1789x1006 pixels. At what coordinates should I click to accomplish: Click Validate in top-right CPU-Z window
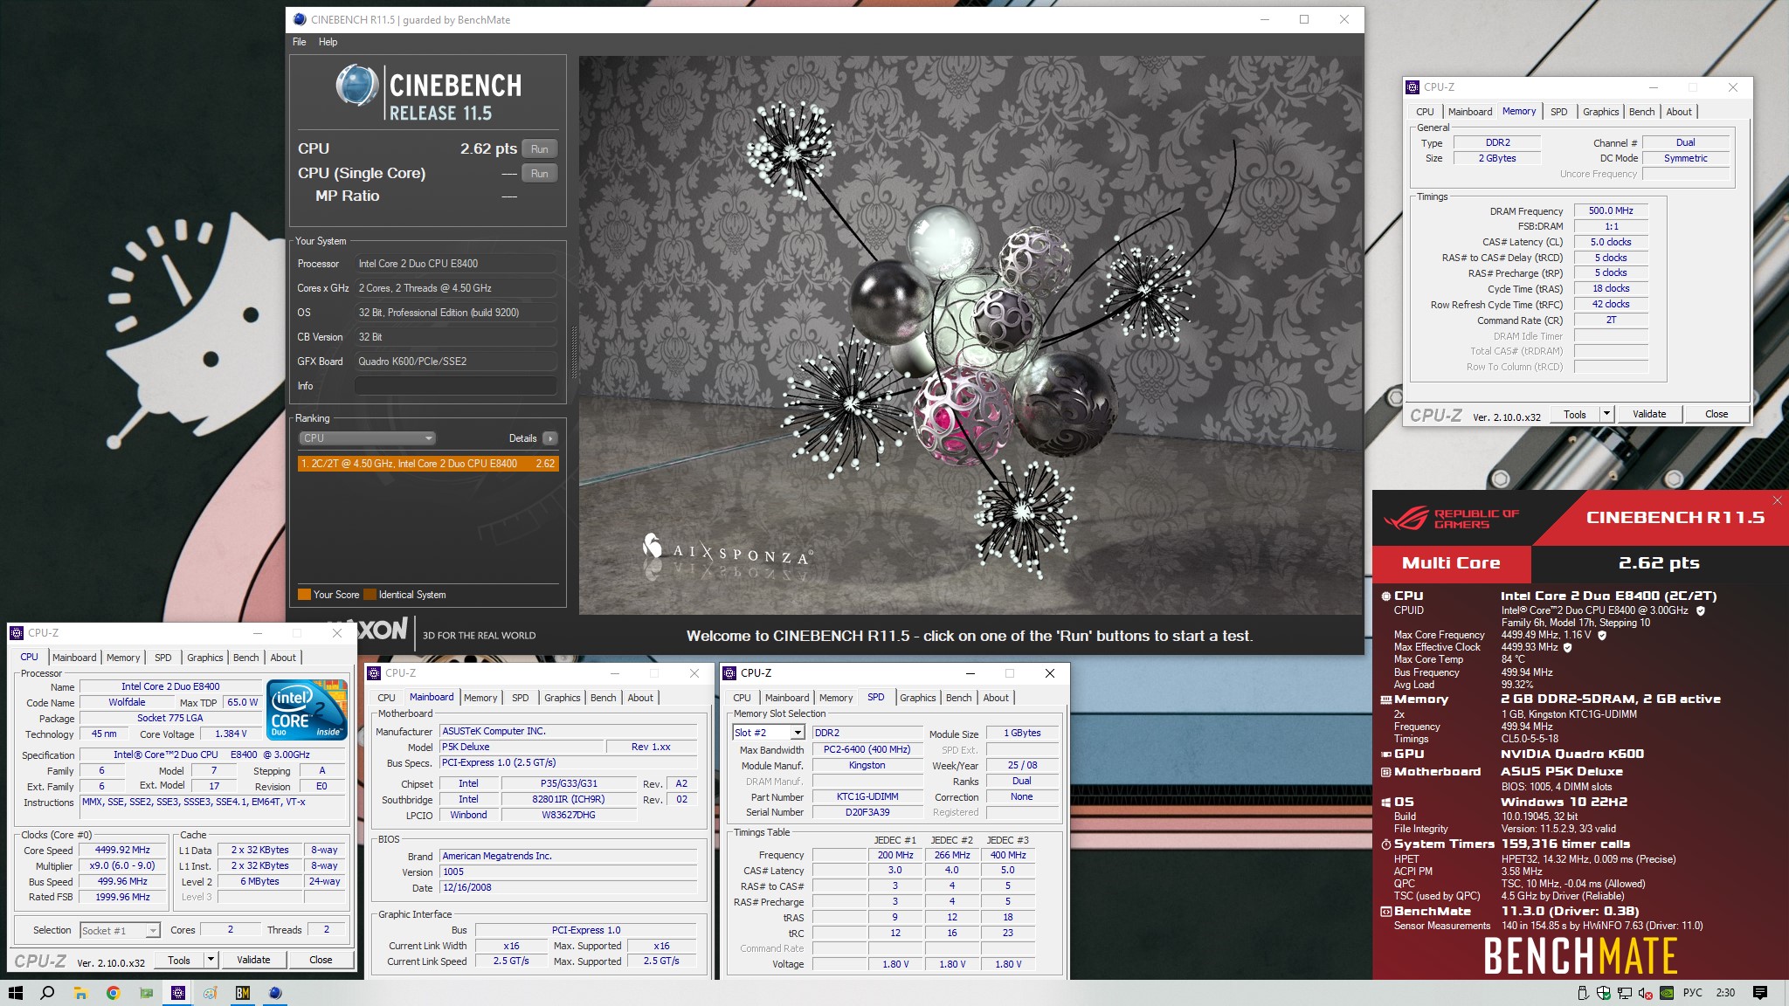1648,414
